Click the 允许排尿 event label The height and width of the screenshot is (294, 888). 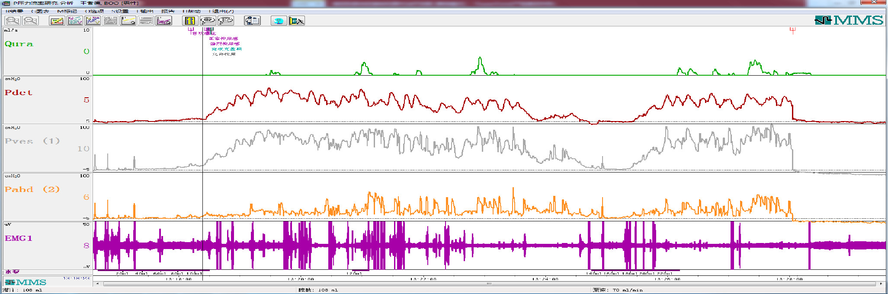click(224, 54)
